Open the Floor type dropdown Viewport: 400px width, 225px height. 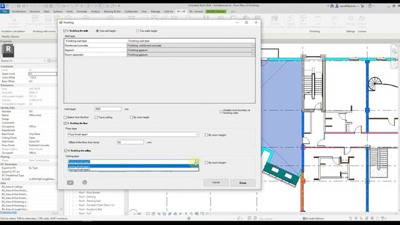point(196,134)
